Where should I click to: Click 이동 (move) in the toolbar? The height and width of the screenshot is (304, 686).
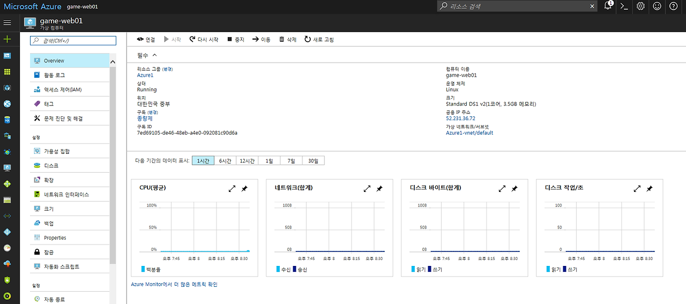coord(262,40)
